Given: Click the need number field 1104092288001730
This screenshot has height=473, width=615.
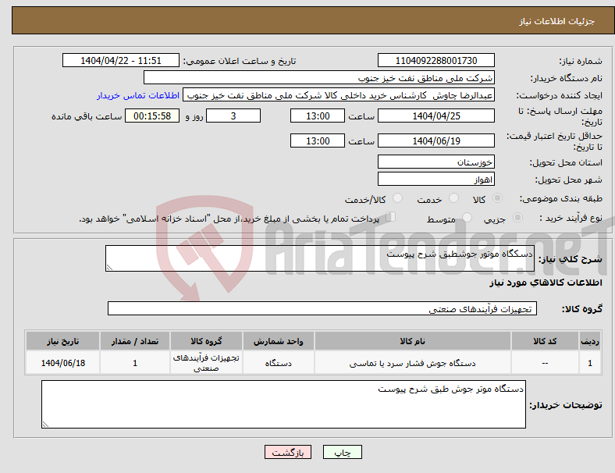Looking at the screenshot, I should pos(435,60).
